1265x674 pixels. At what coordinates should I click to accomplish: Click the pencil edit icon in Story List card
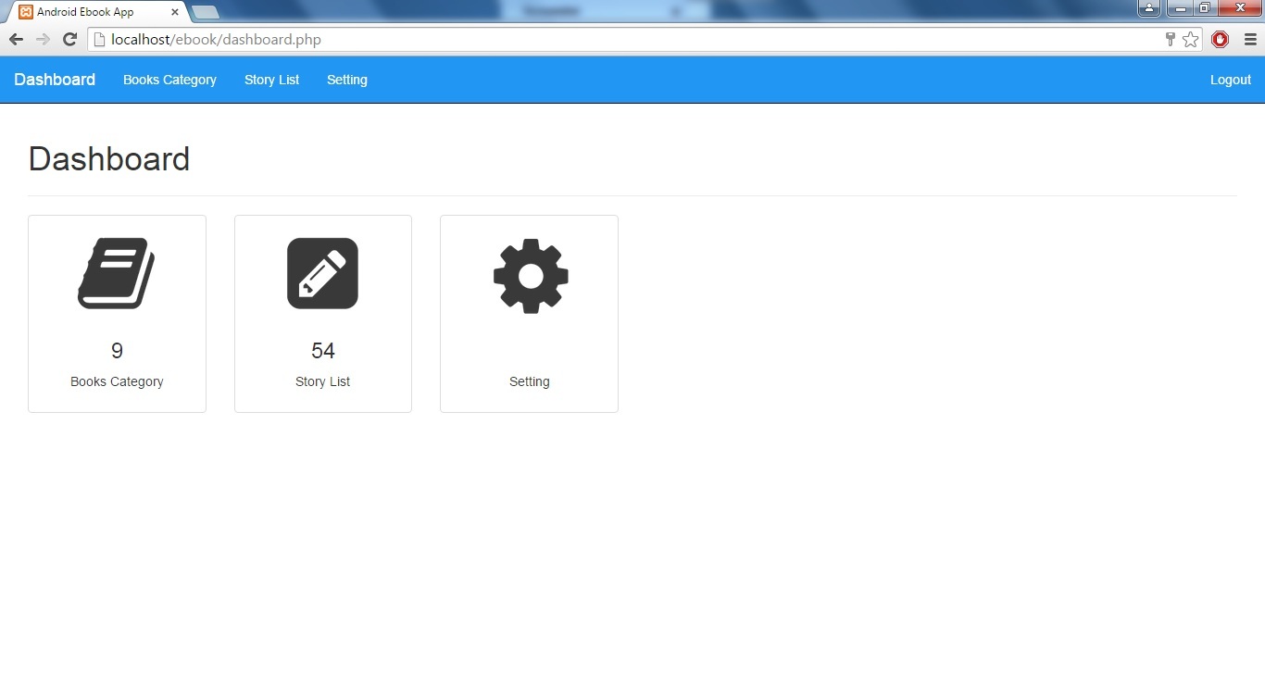(322, 274)
